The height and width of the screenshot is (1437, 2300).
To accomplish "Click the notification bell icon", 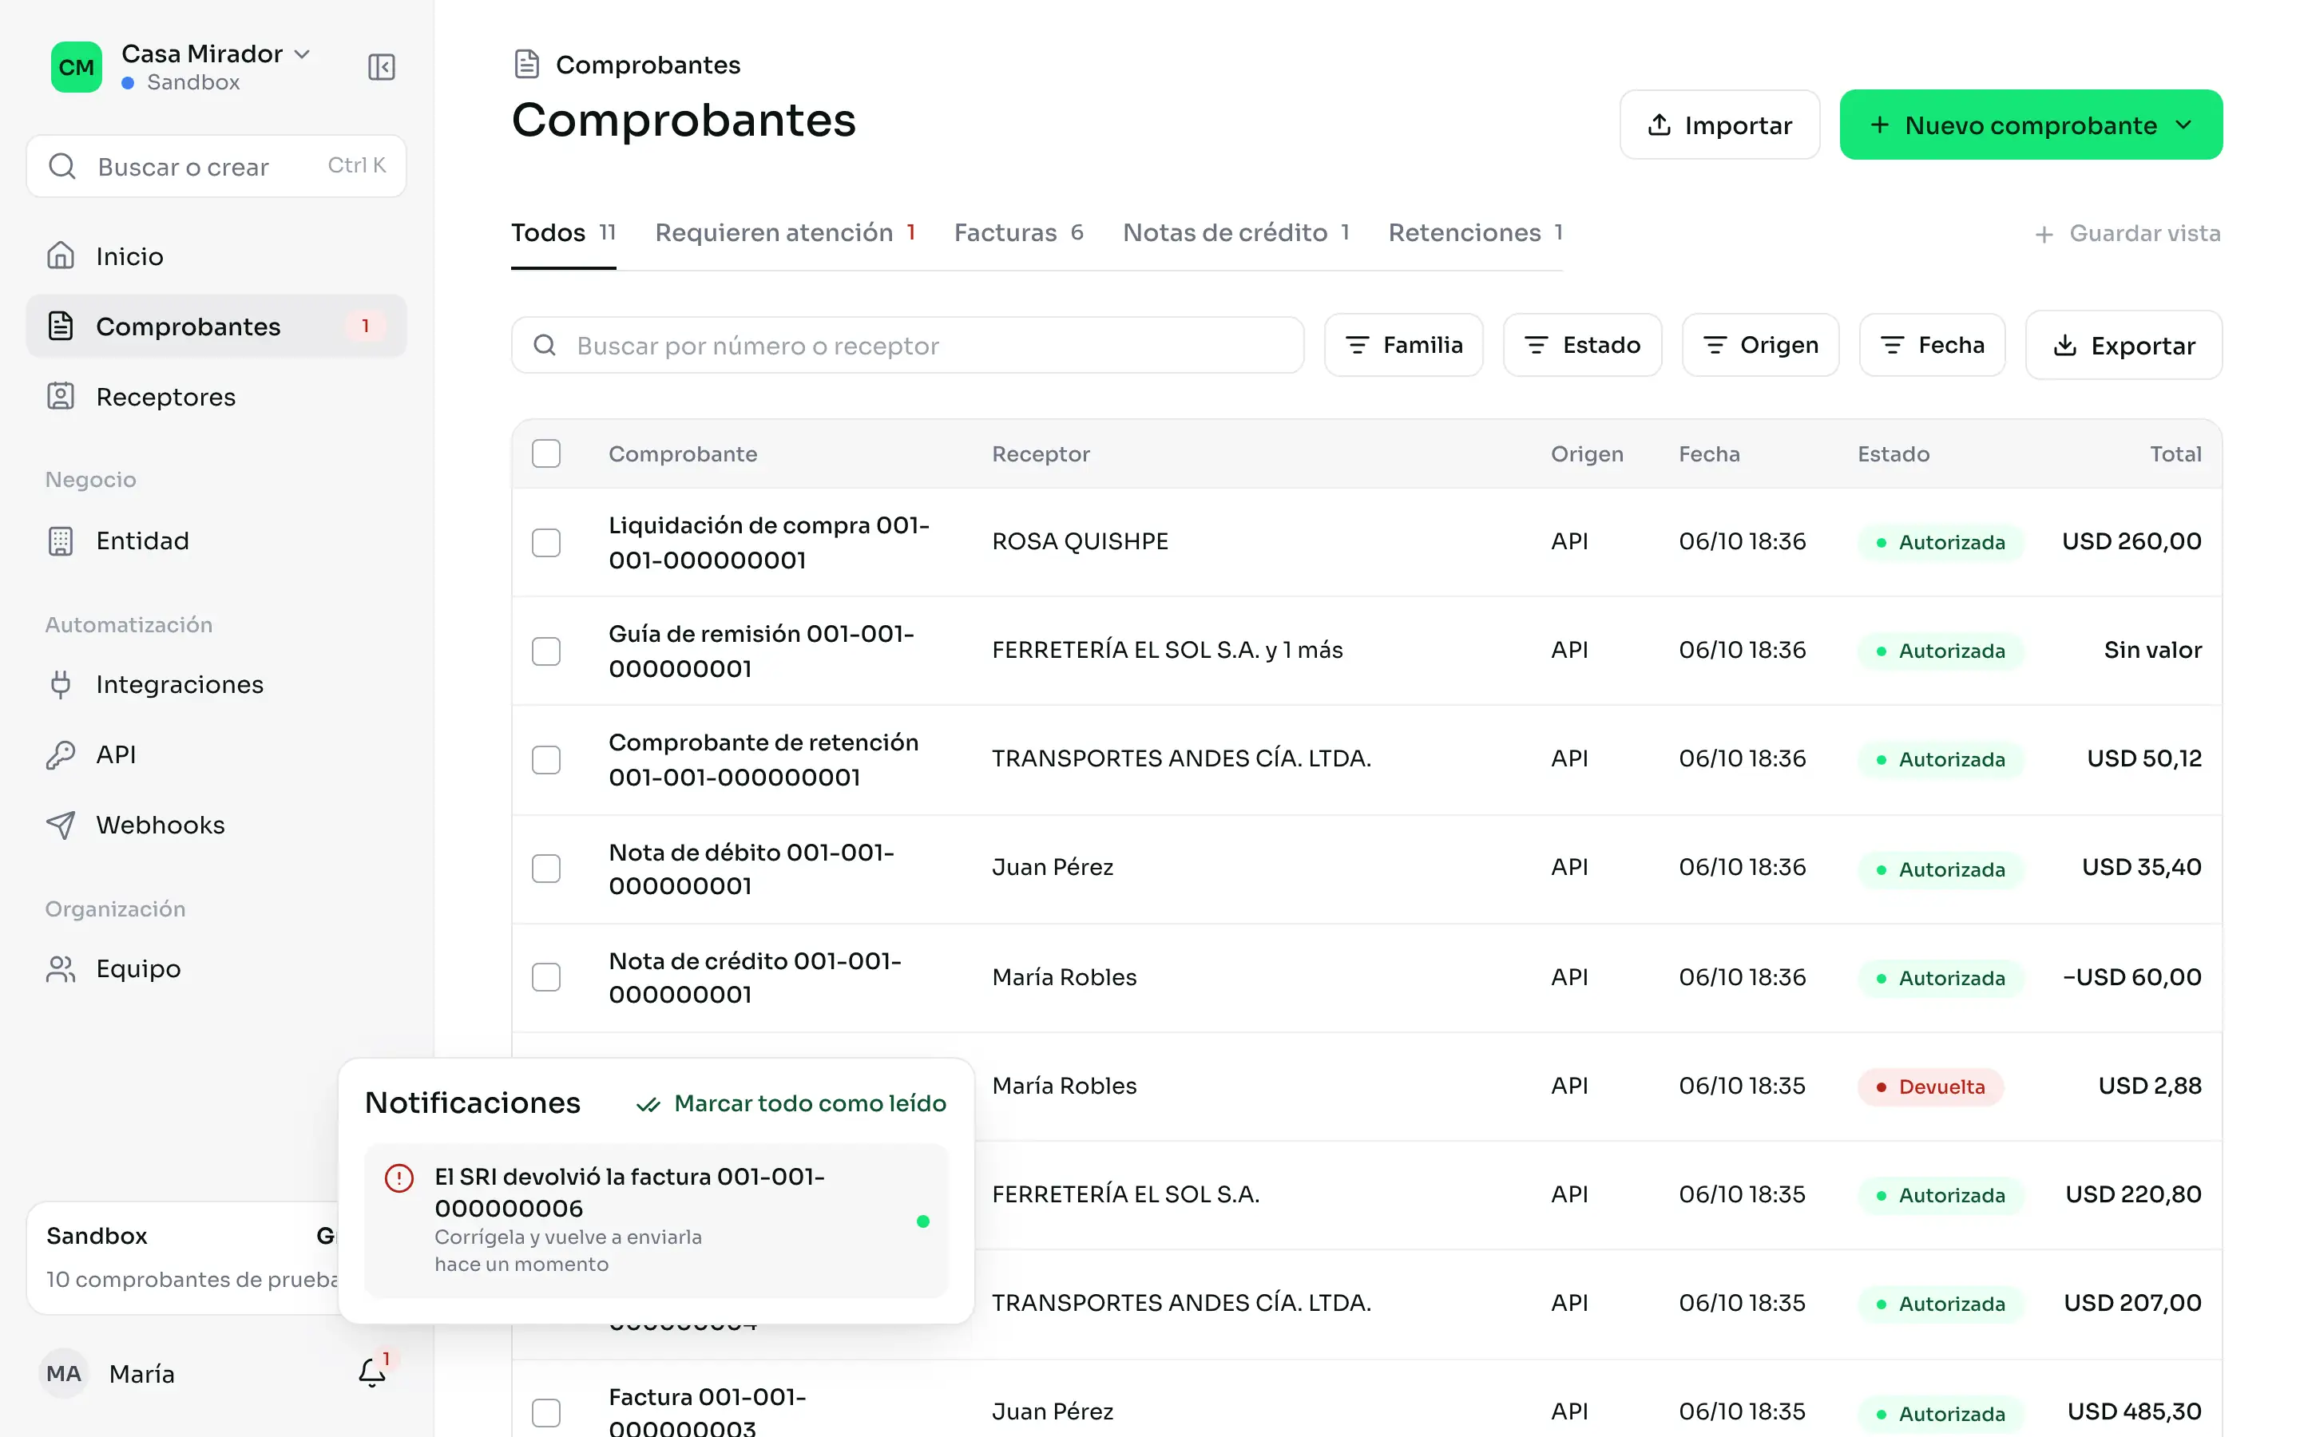I will [x=371, y=1372].
